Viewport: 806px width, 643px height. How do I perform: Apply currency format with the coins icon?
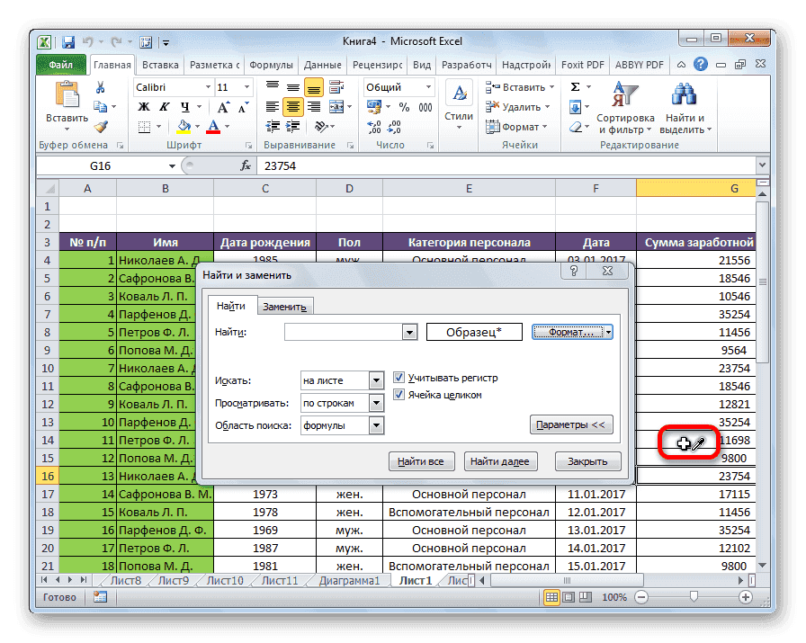(x=374, y=106)
